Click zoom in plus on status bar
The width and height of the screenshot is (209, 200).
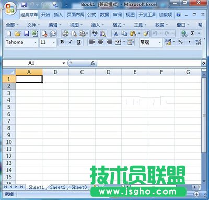196,194
